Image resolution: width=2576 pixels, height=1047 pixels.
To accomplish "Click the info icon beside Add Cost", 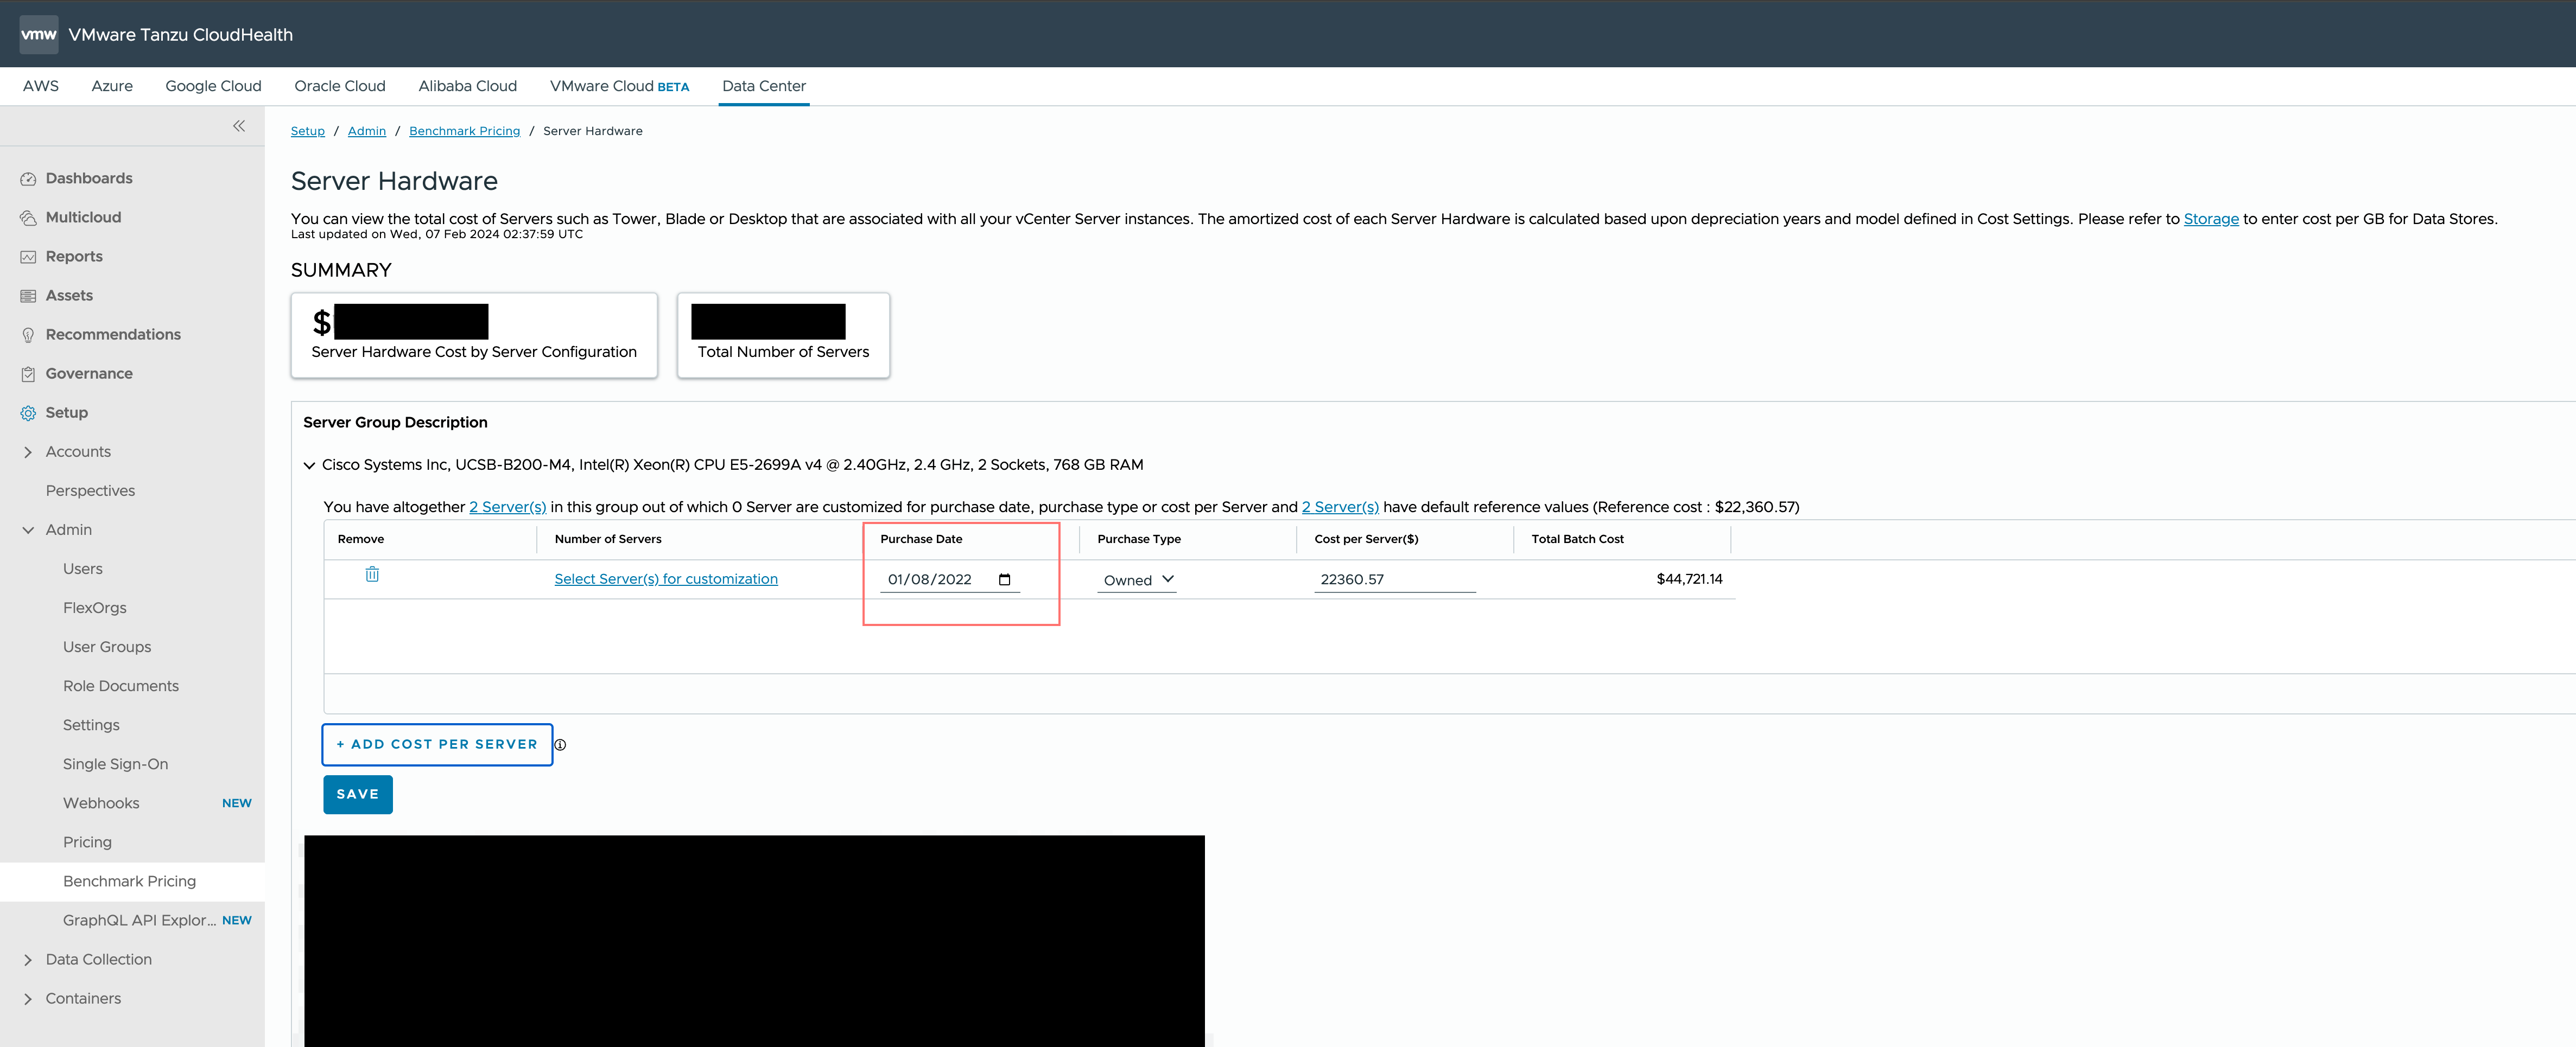I will [560, 745].
